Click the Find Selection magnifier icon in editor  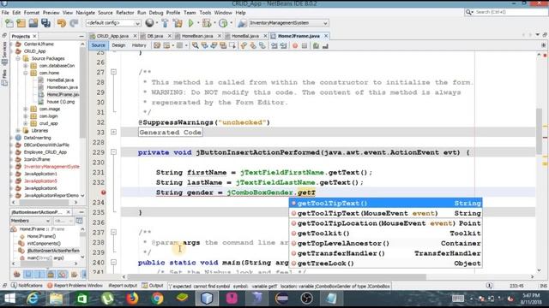click(195, 45)
